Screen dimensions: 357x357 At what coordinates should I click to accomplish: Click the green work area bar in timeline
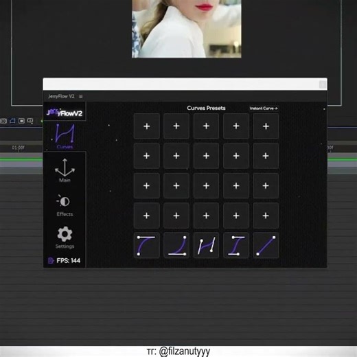(21, 159)
